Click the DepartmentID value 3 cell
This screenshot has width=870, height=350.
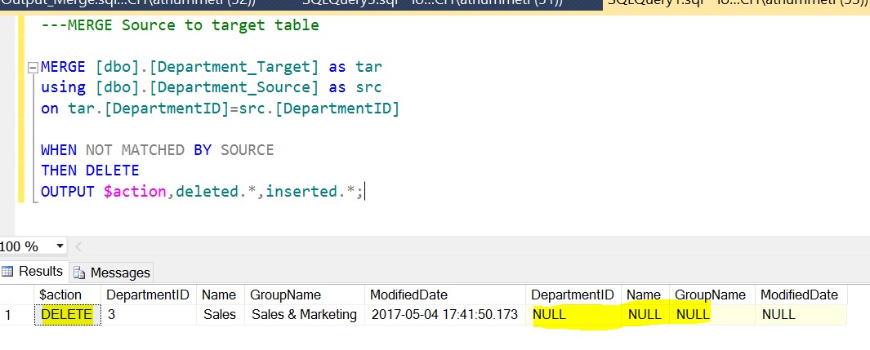(149, 315)
